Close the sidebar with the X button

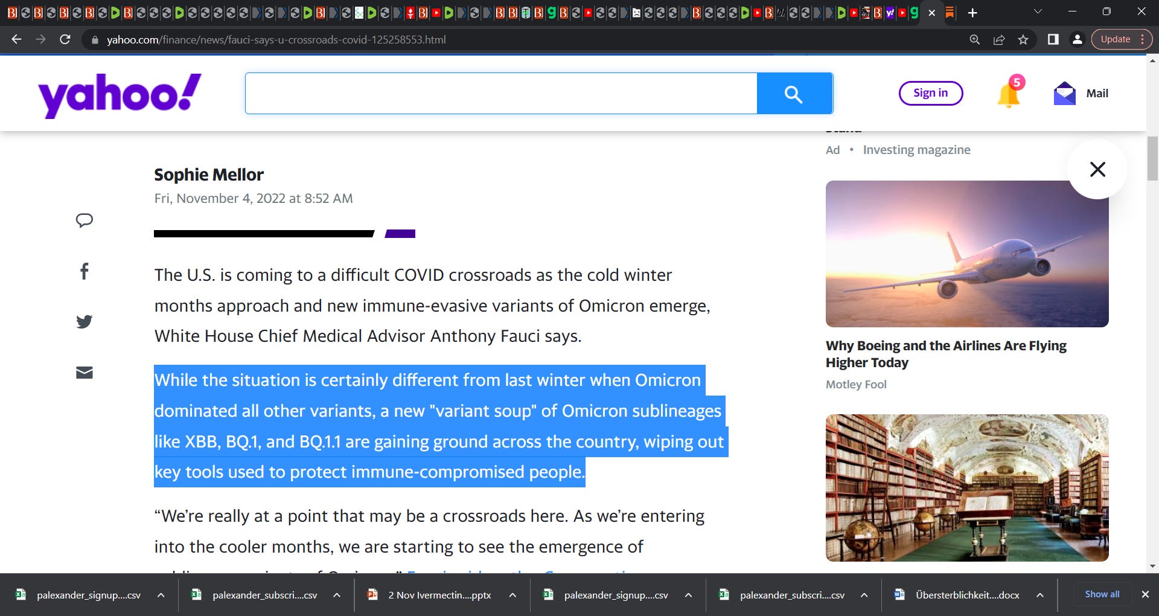point(1097,169)
